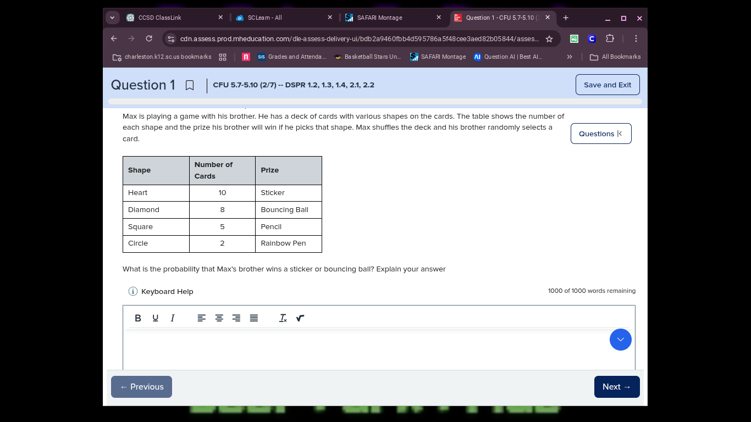Viewport: 751px width, 422px height.
Task: Center align the answer text
Action: 219,318
